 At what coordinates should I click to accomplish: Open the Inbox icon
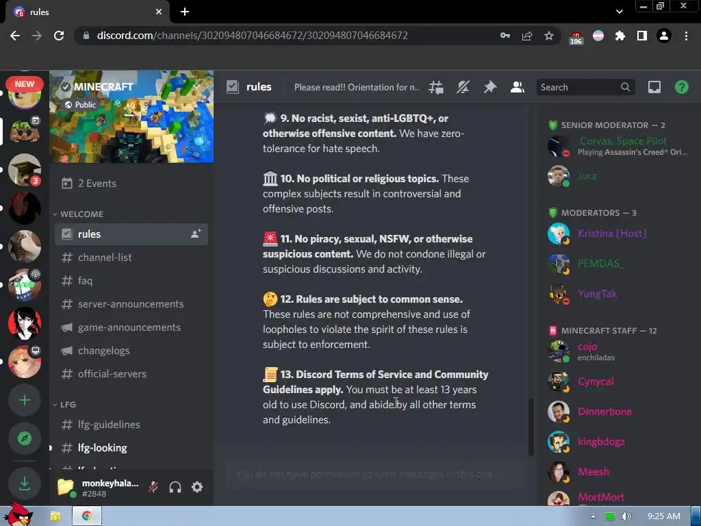tap(654, 87)
